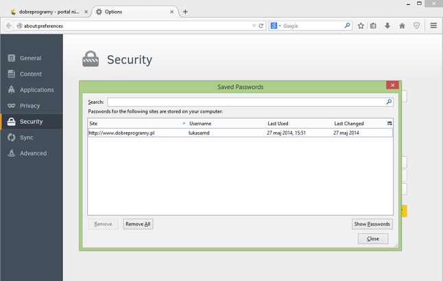Open the column picker in passwords table
Viewport: 443px width, 281px height.
click(390, 123)
